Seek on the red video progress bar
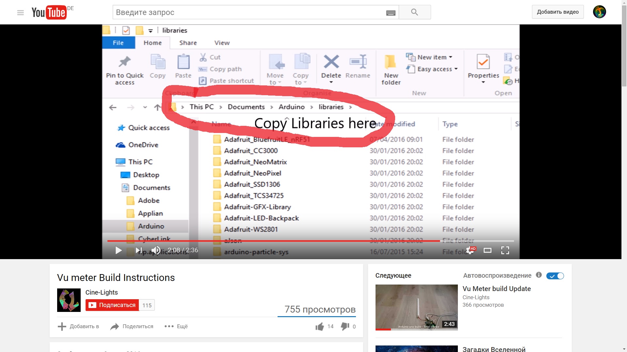The image size is (627, 352). (x=274, y=241)
